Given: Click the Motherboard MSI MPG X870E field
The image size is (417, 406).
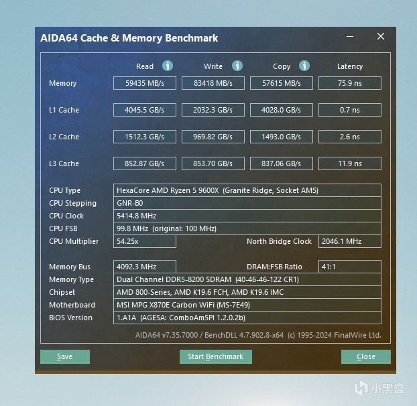Looking at the screenshot, I should (x=247, y=305).
